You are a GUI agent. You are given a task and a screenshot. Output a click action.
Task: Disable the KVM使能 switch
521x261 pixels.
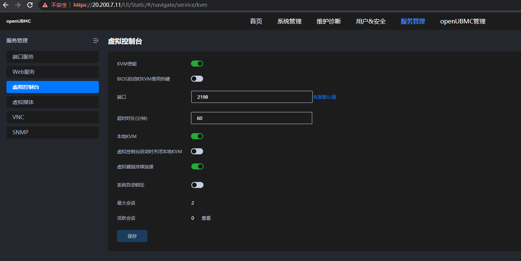[197, 64]
